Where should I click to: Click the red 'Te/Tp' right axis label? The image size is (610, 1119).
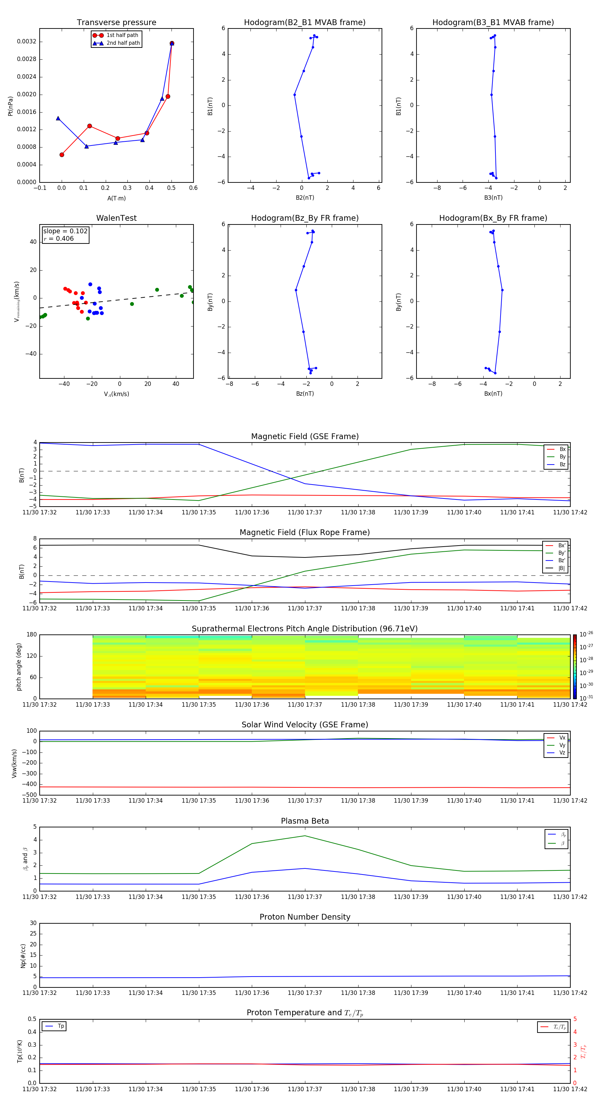[x=584, y=1052]
